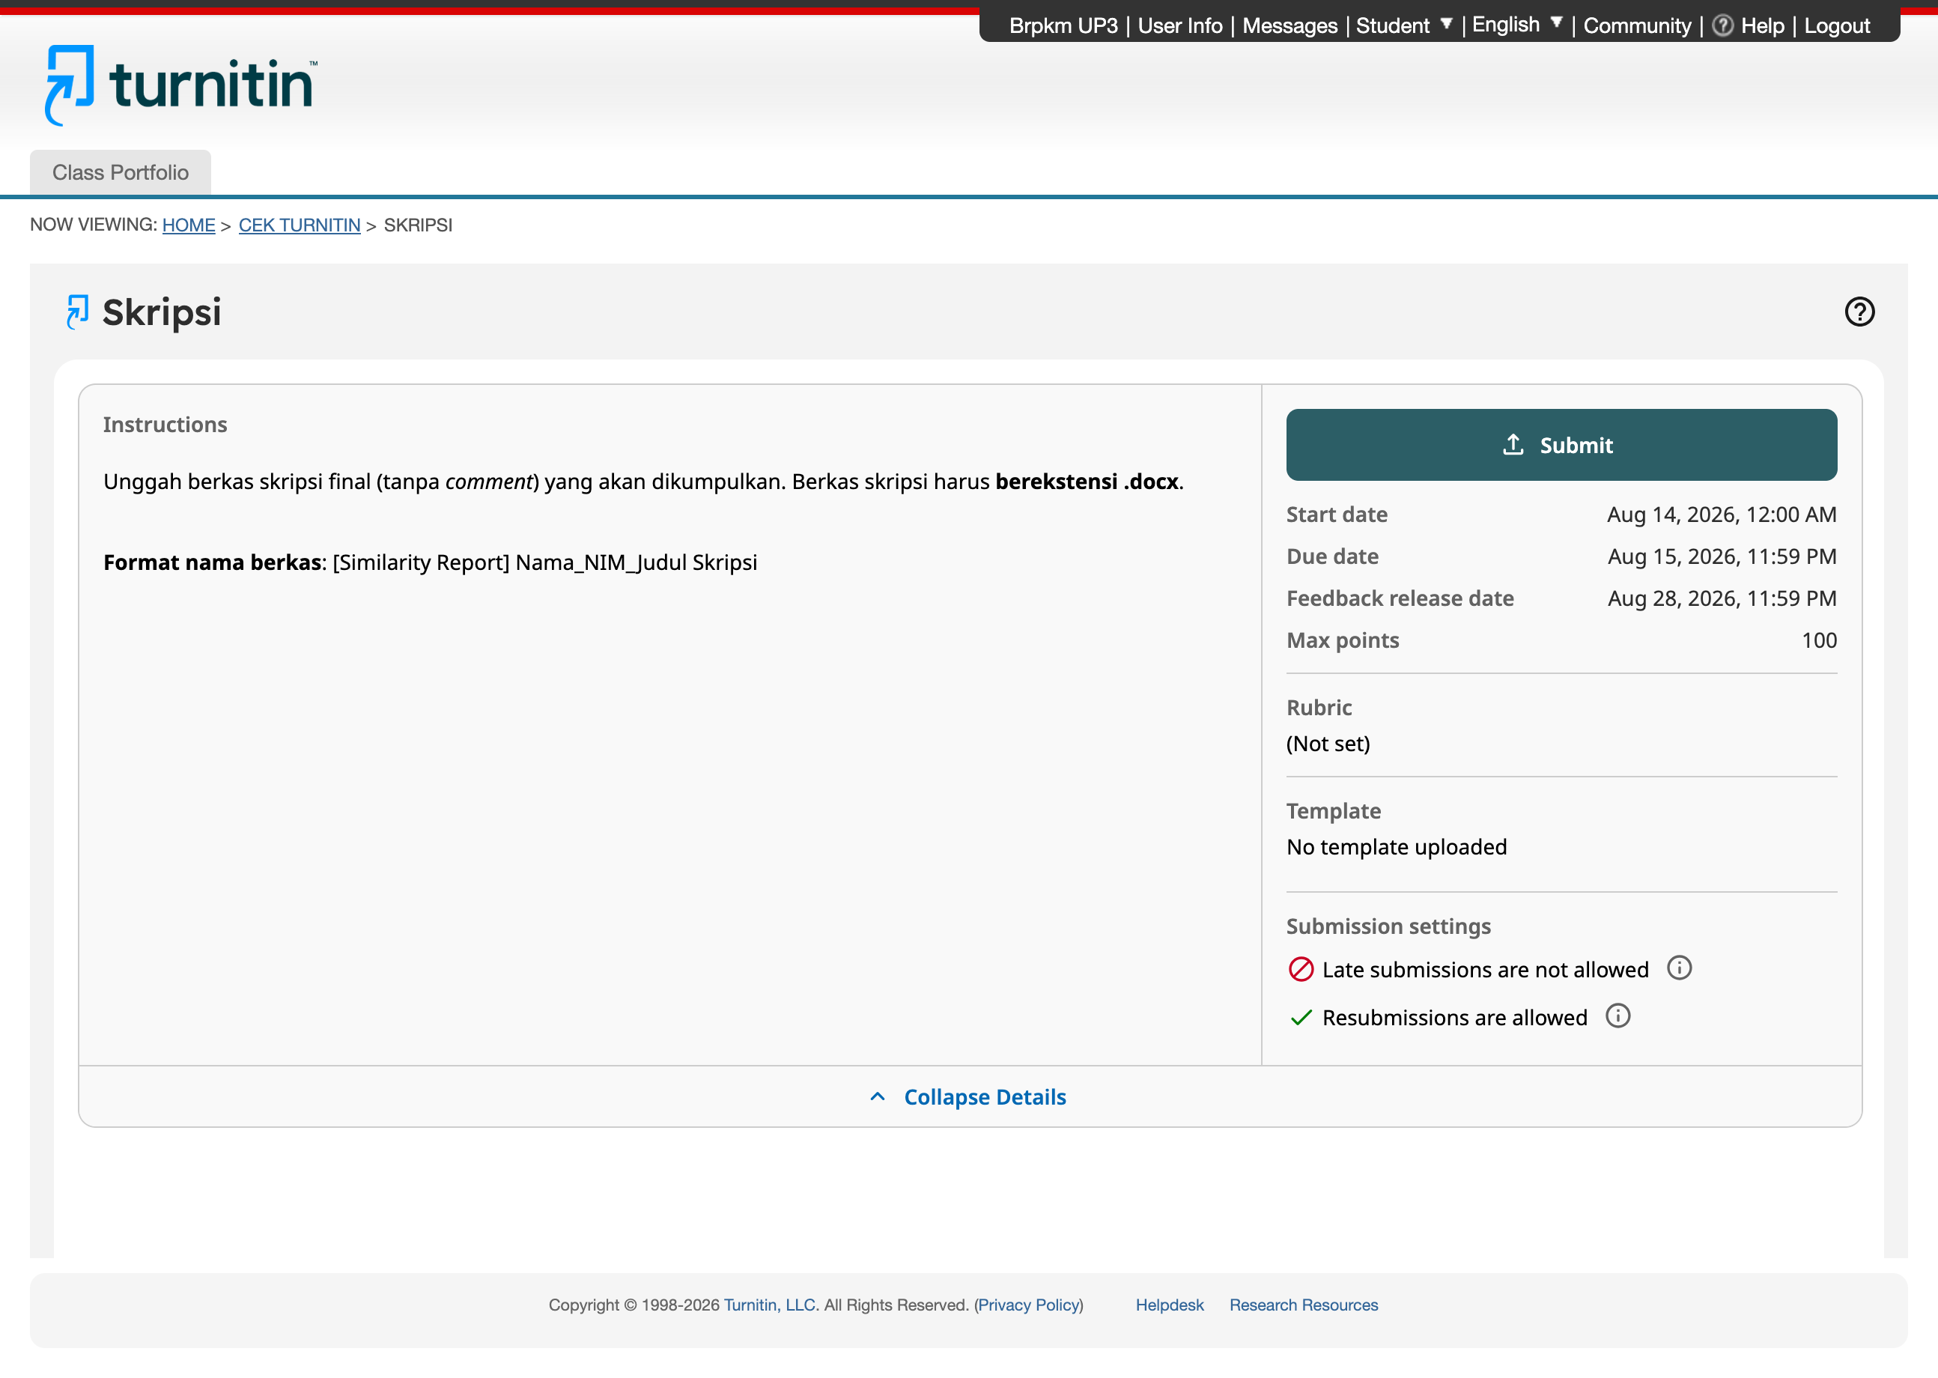Open CEK TURNITIN breadcrumb link
Viewport: 1938px width, 1378px height.
click(300, 225)
